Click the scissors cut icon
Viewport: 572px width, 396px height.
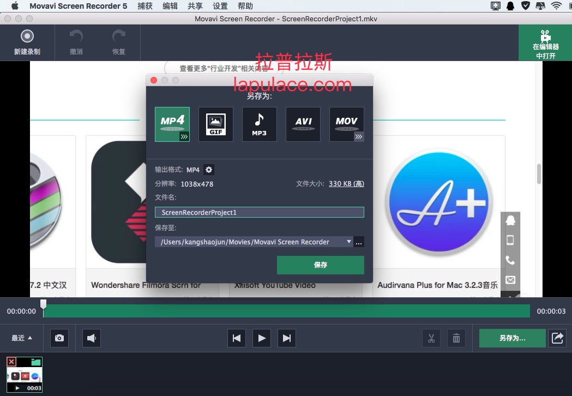[x=431, y=338]
